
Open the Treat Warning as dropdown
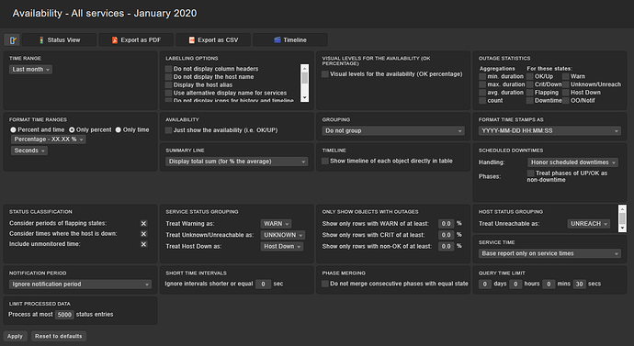pyautogui.click(x=277, y=224)
